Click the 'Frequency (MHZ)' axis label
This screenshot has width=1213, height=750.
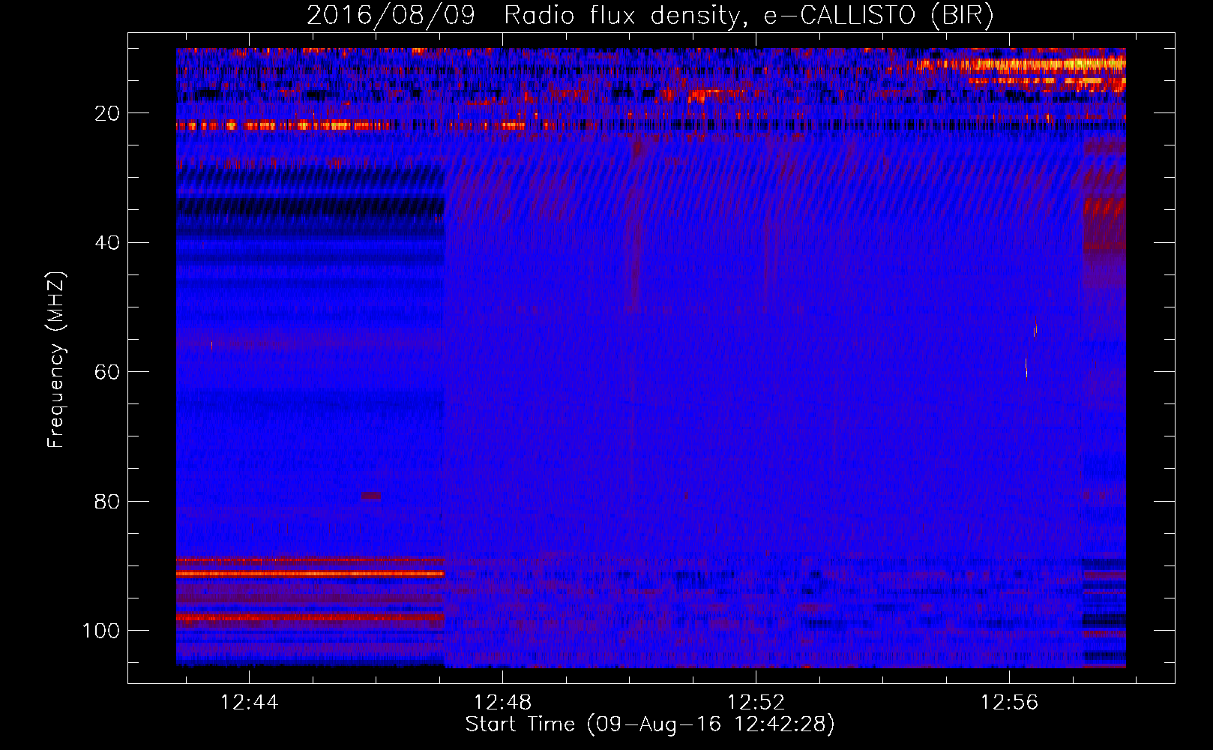(56, 359)
